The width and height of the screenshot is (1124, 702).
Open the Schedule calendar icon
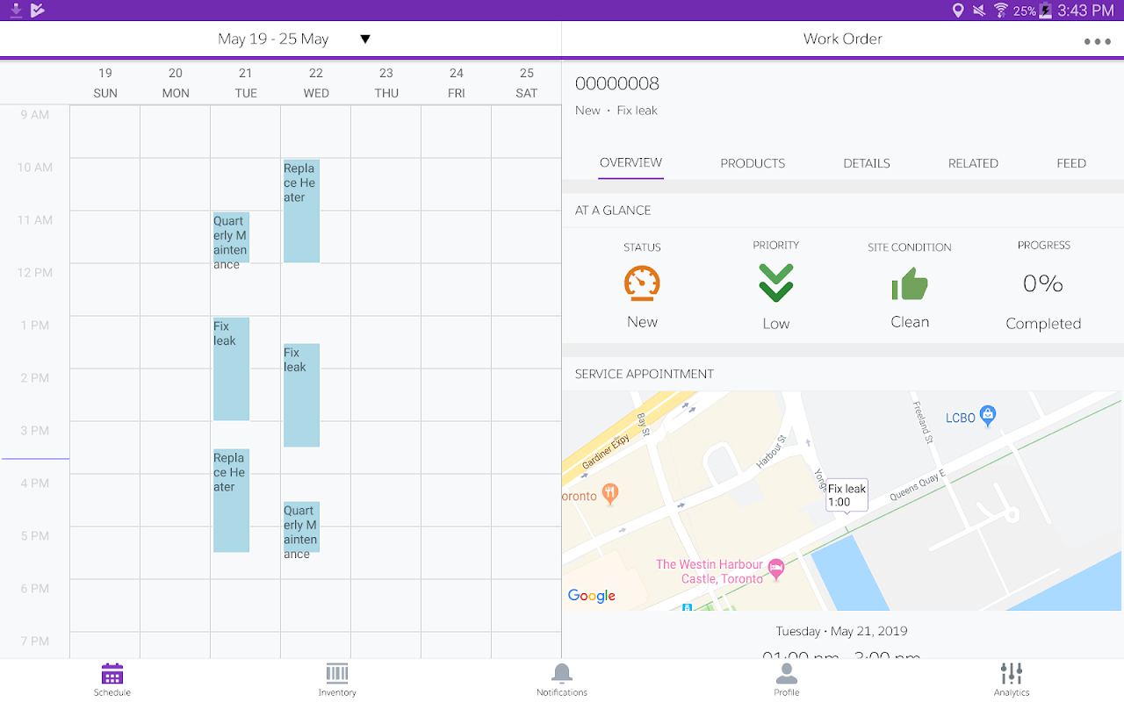pos(112,675)
